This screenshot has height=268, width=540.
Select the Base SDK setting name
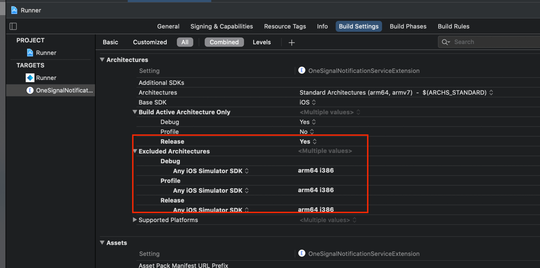[x=152, y=102]
